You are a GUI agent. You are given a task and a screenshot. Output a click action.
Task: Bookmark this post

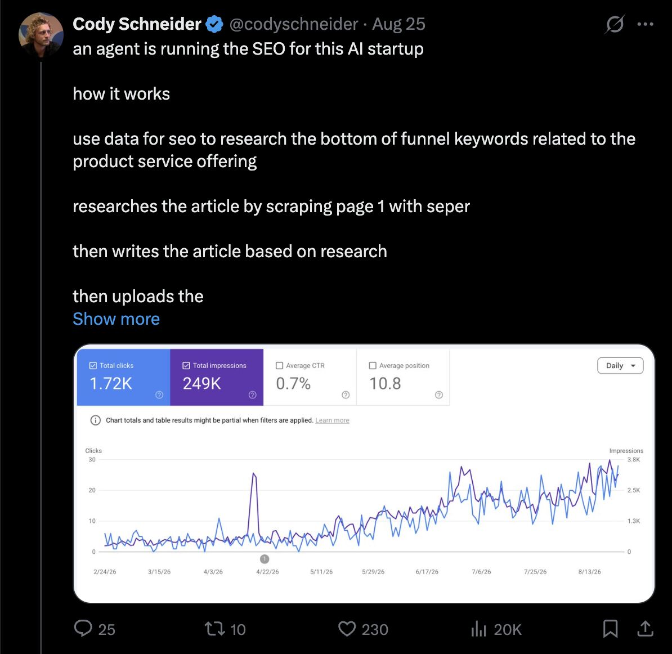click(x=610, y=629)
